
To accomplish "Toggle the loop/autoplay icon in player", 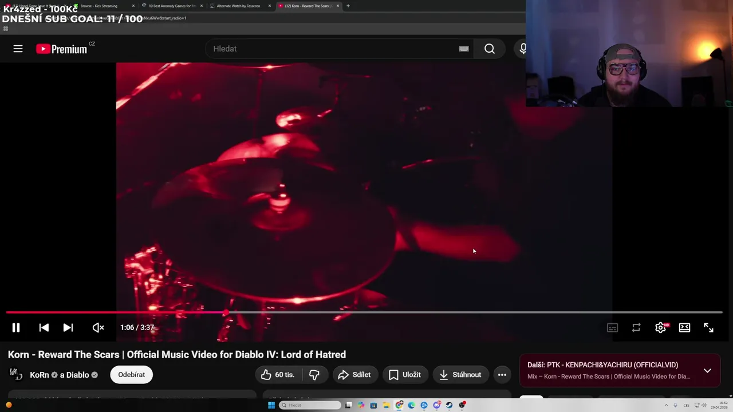I will tap(636, 327).
